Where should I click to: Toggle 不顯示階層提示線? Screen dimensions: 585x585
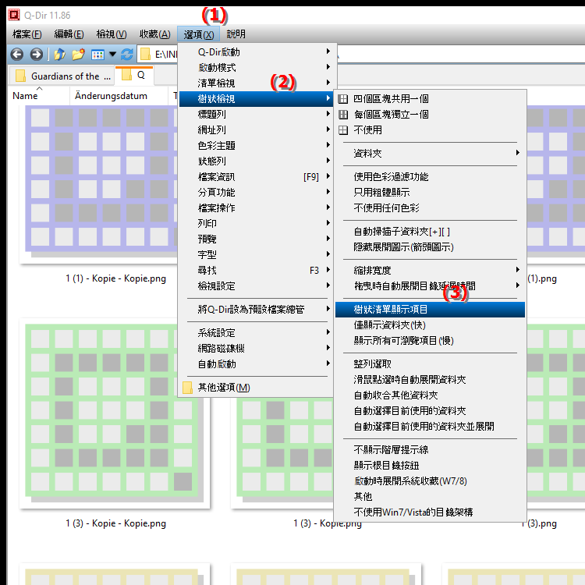[430, 450]
